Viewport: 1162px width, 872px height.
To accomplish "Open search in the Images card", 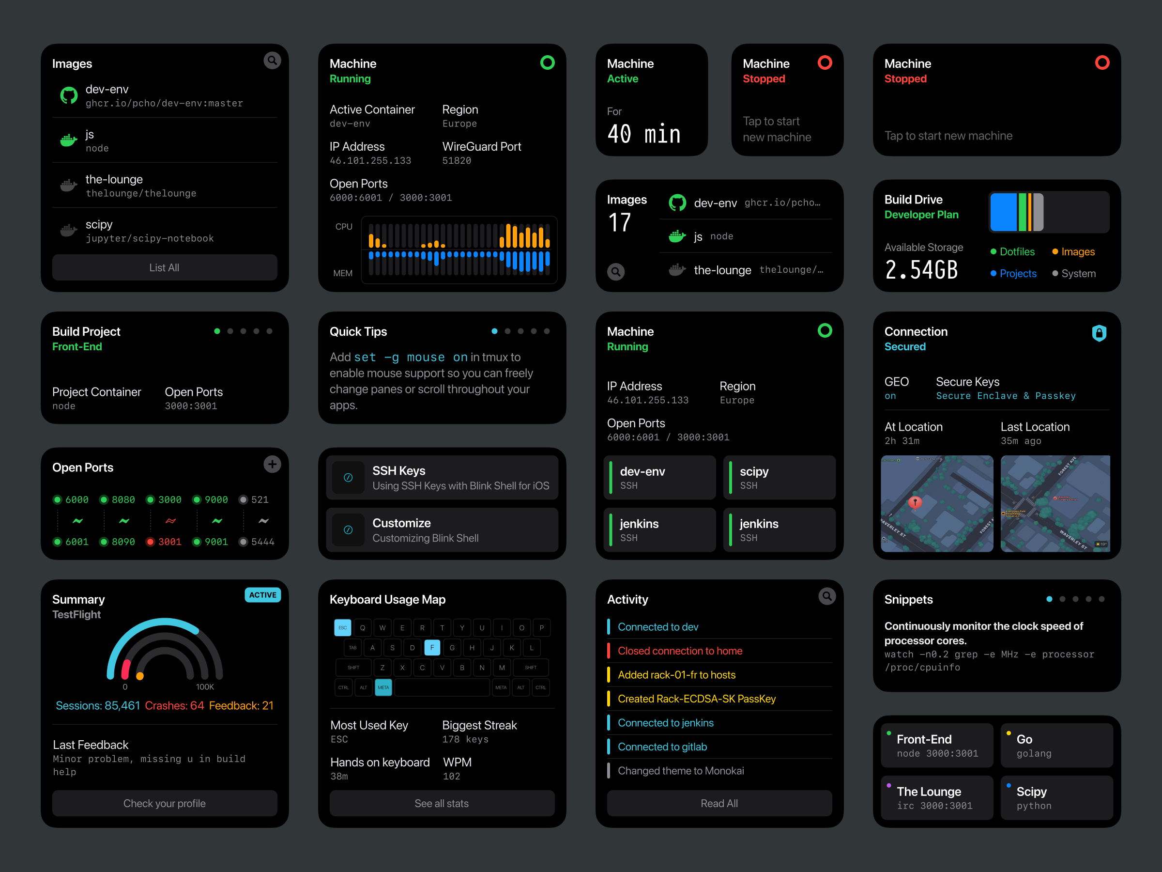I will click(x=272, y=60).
